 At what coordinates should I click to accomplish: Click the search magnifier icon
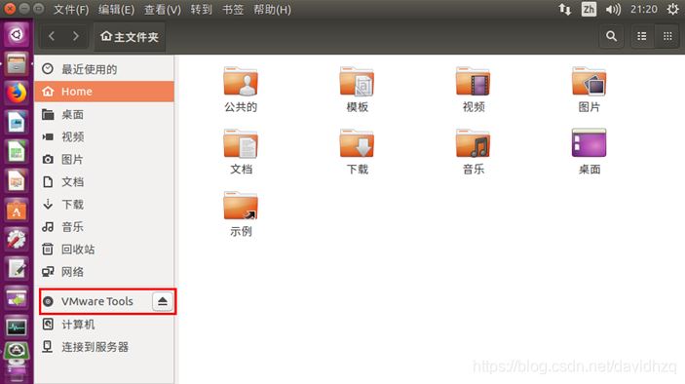pyautogui.click(x=611, y=36)
